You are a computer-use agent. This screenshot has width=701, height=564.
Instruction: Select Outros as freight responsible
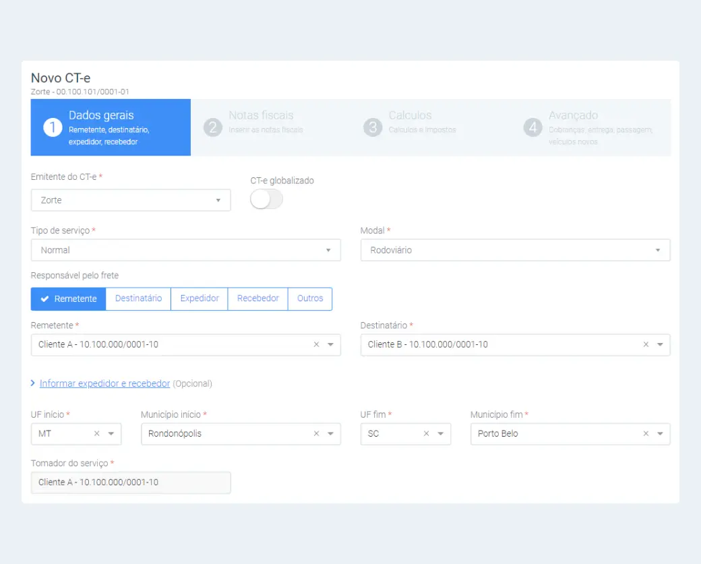(x=310, y=299)
